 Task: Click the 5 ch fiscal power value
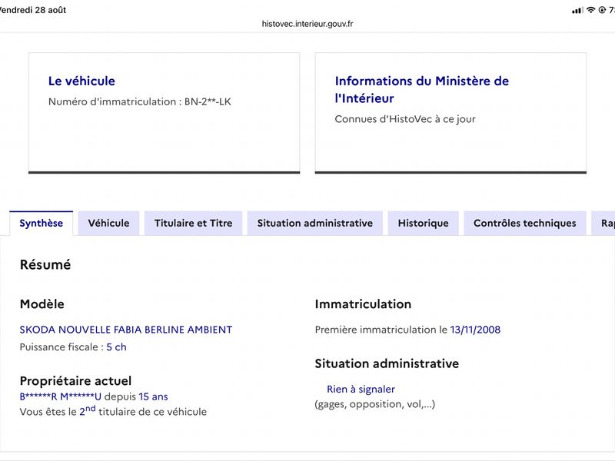click(117, 347)
